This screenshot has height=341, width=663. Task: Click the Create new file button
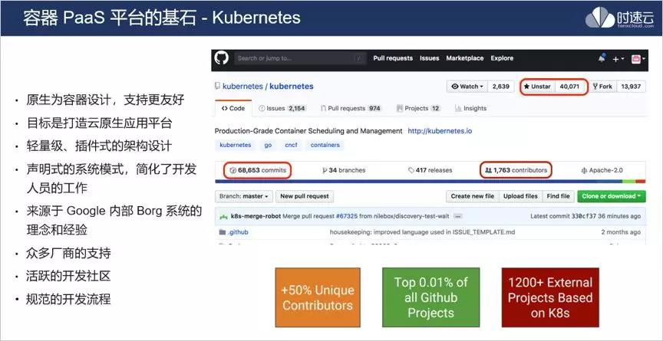[472, 196]
